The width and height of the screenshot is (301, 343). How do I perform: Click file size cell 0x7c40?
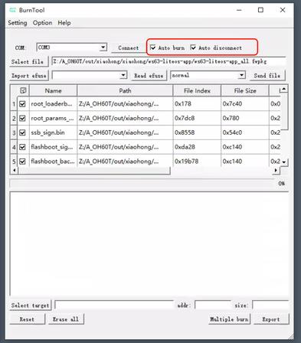(x=245, y=104)
